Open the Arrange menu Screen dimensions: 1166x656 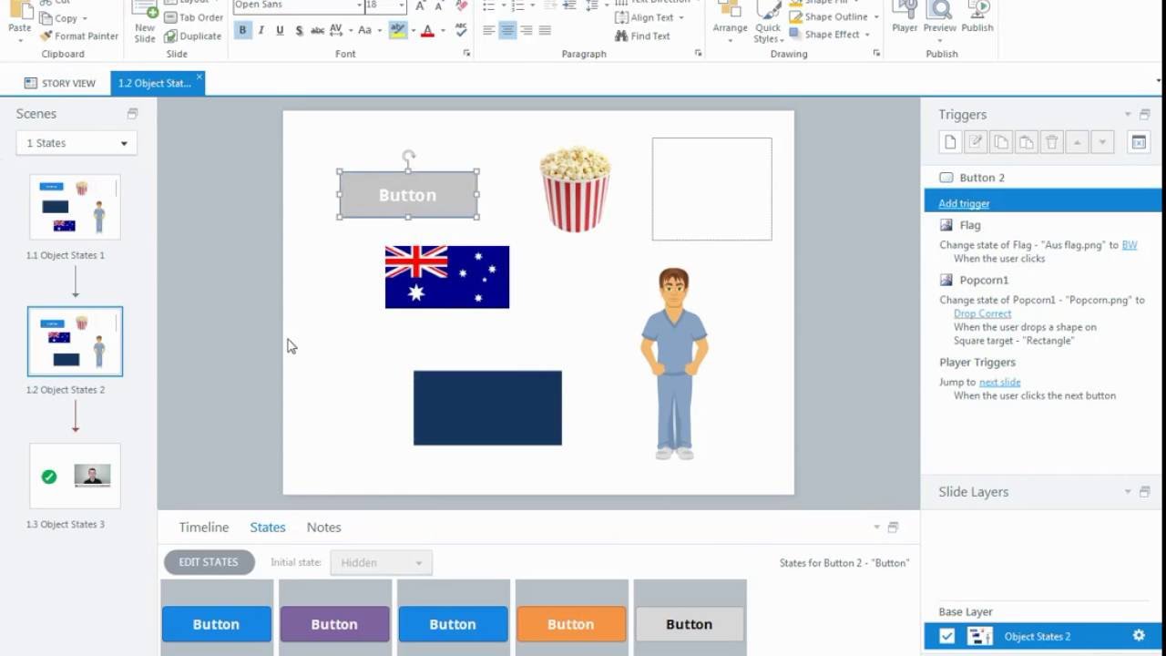pyautogui.click(x=730, y=22)
